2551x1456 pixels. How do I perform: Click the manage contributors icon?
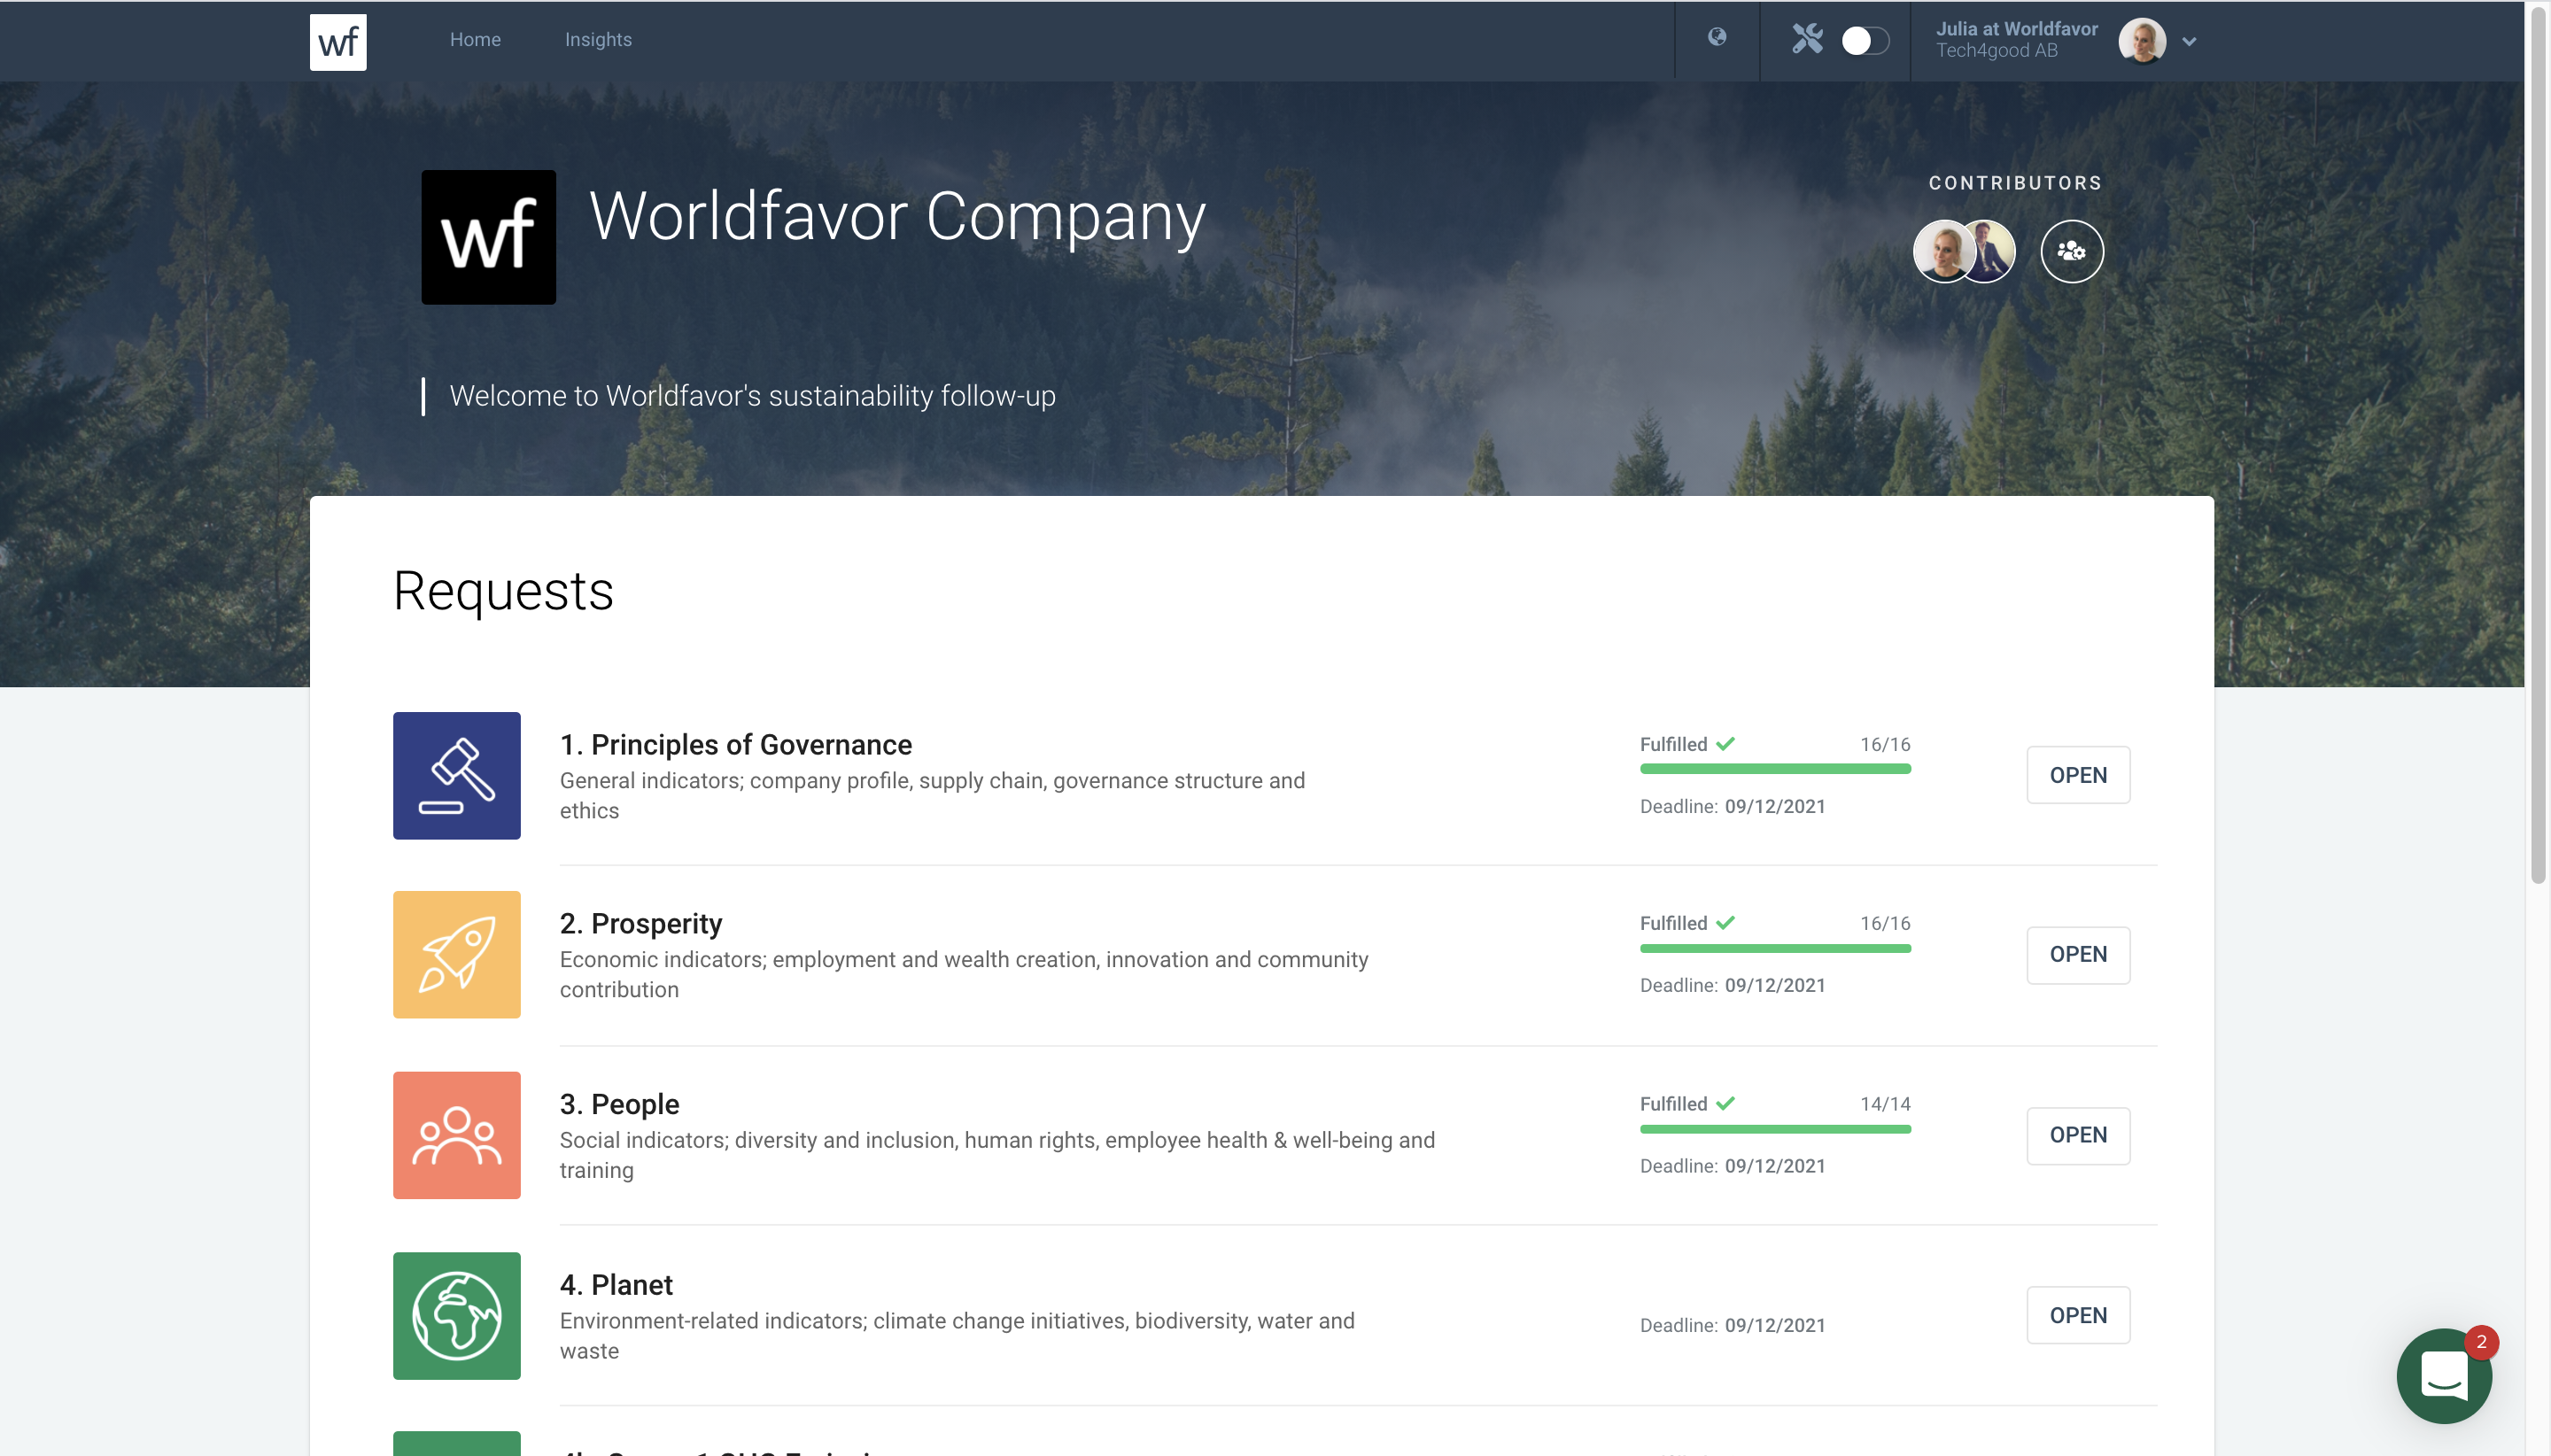(2071, 251)
